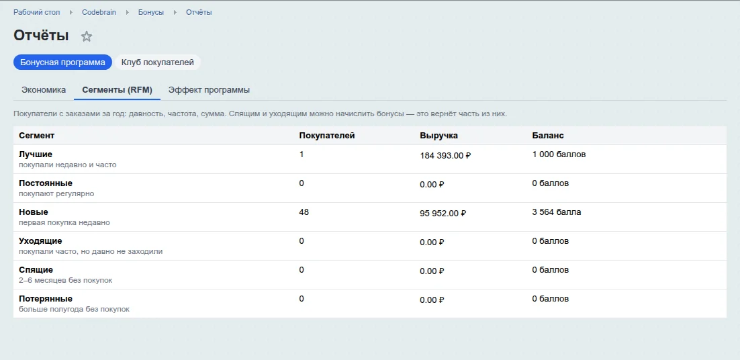Click customer count 48 in Новые row
740x360 pixels.
304,212
